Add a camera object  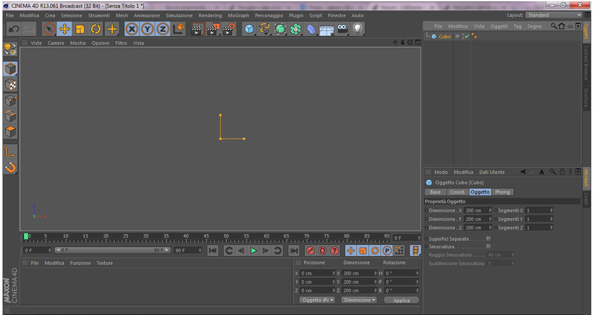342,29
